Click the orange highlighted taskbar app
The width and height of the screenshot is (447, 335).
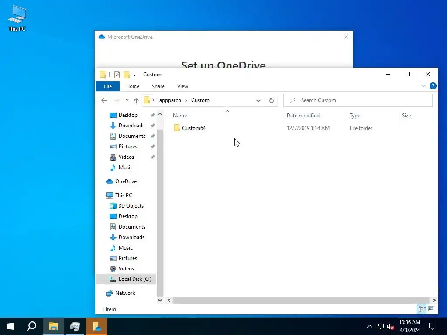click(96, 326)
